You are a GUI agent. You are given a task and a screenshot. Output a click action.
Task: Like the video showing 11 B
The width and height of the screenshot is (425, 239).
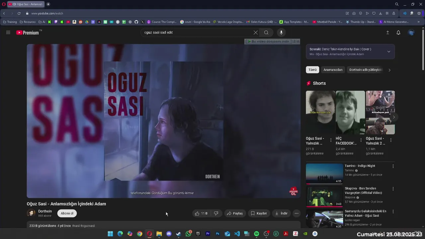[x=202, y=213]
